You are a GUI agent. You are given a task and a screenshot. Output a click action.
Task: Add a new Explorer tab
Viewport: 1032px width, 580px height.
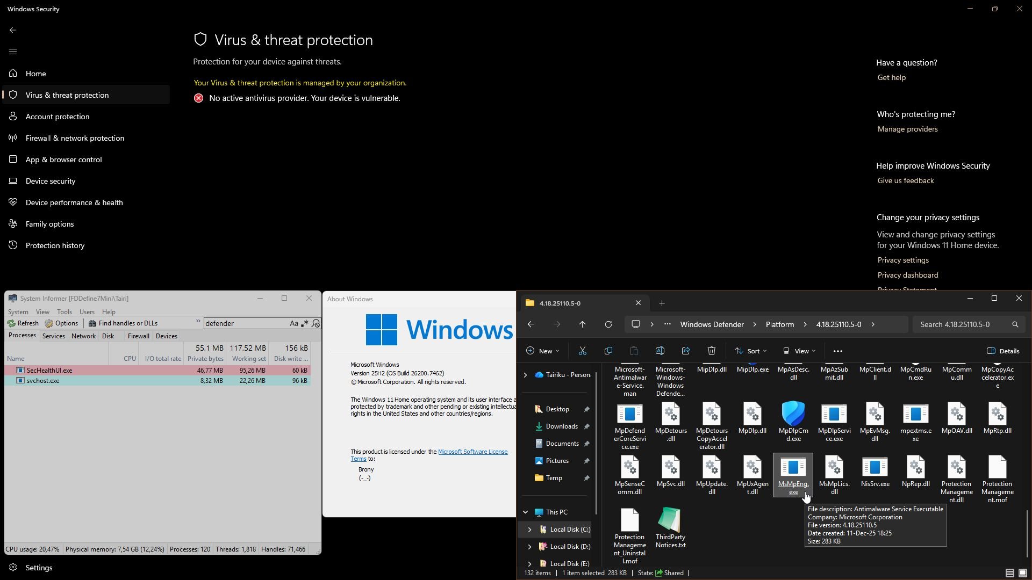coord(662,303)
